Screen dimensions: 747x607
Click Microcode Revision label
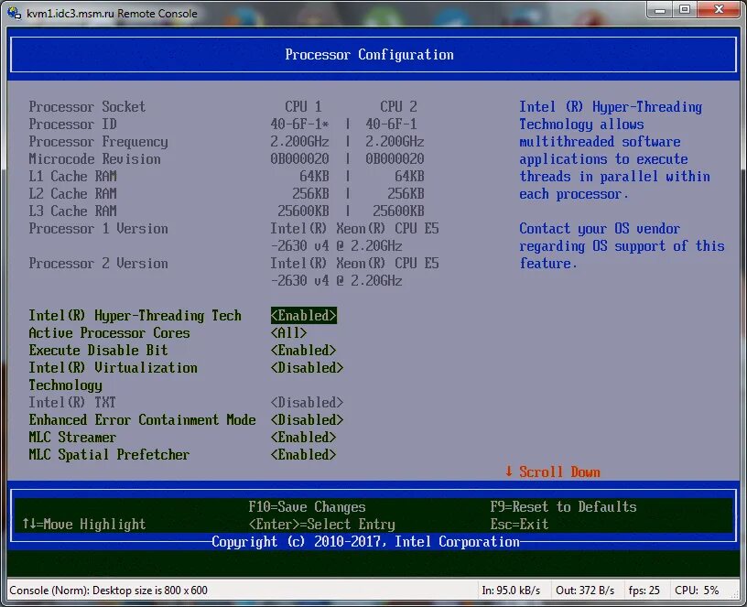coord(94,159)
